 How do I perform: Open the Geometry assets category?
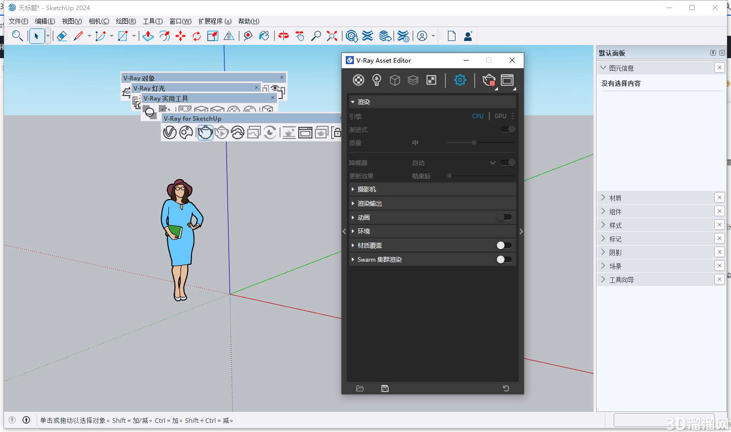(x=395, y=80)
